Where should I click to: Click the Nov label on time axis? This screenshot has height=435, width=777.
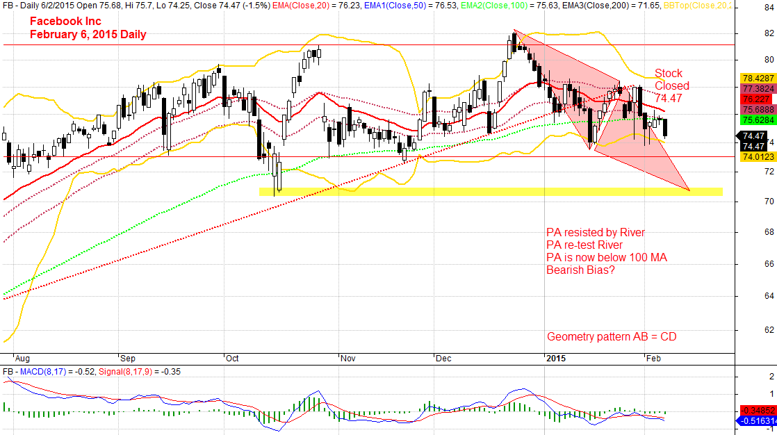pos(348,358)
